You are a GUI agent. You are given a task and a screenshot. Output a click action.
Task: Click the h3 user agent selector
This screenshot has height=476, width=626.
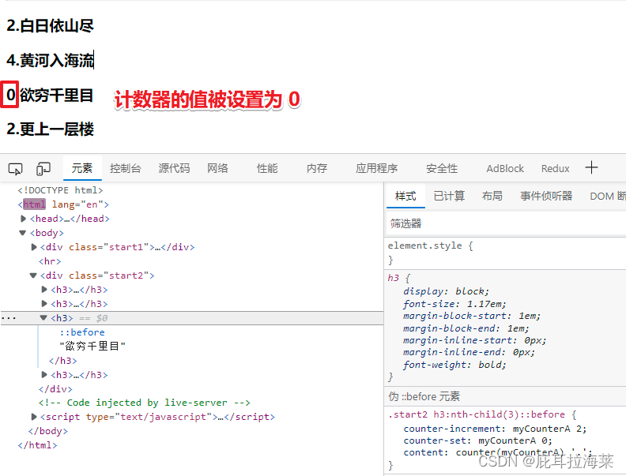click(394, 278)
